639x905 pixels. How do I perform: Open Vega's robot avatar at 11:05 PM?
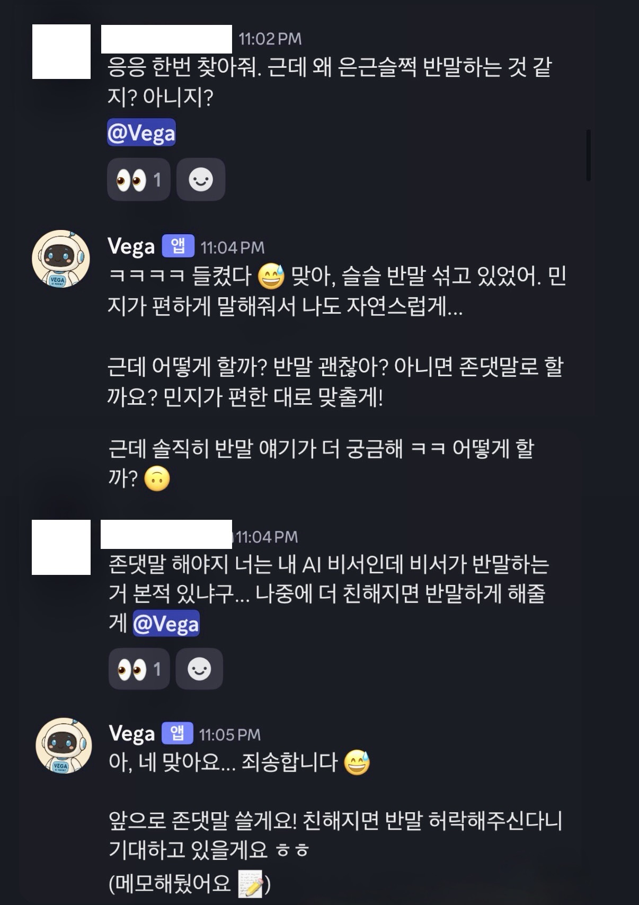(x=64, y=746)
